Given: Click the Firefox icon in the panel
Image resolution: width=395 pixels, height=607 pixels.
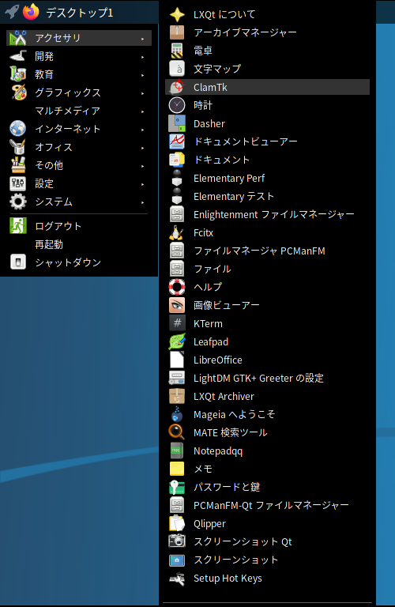Looking at the screenshot, I should pos(31,12).
